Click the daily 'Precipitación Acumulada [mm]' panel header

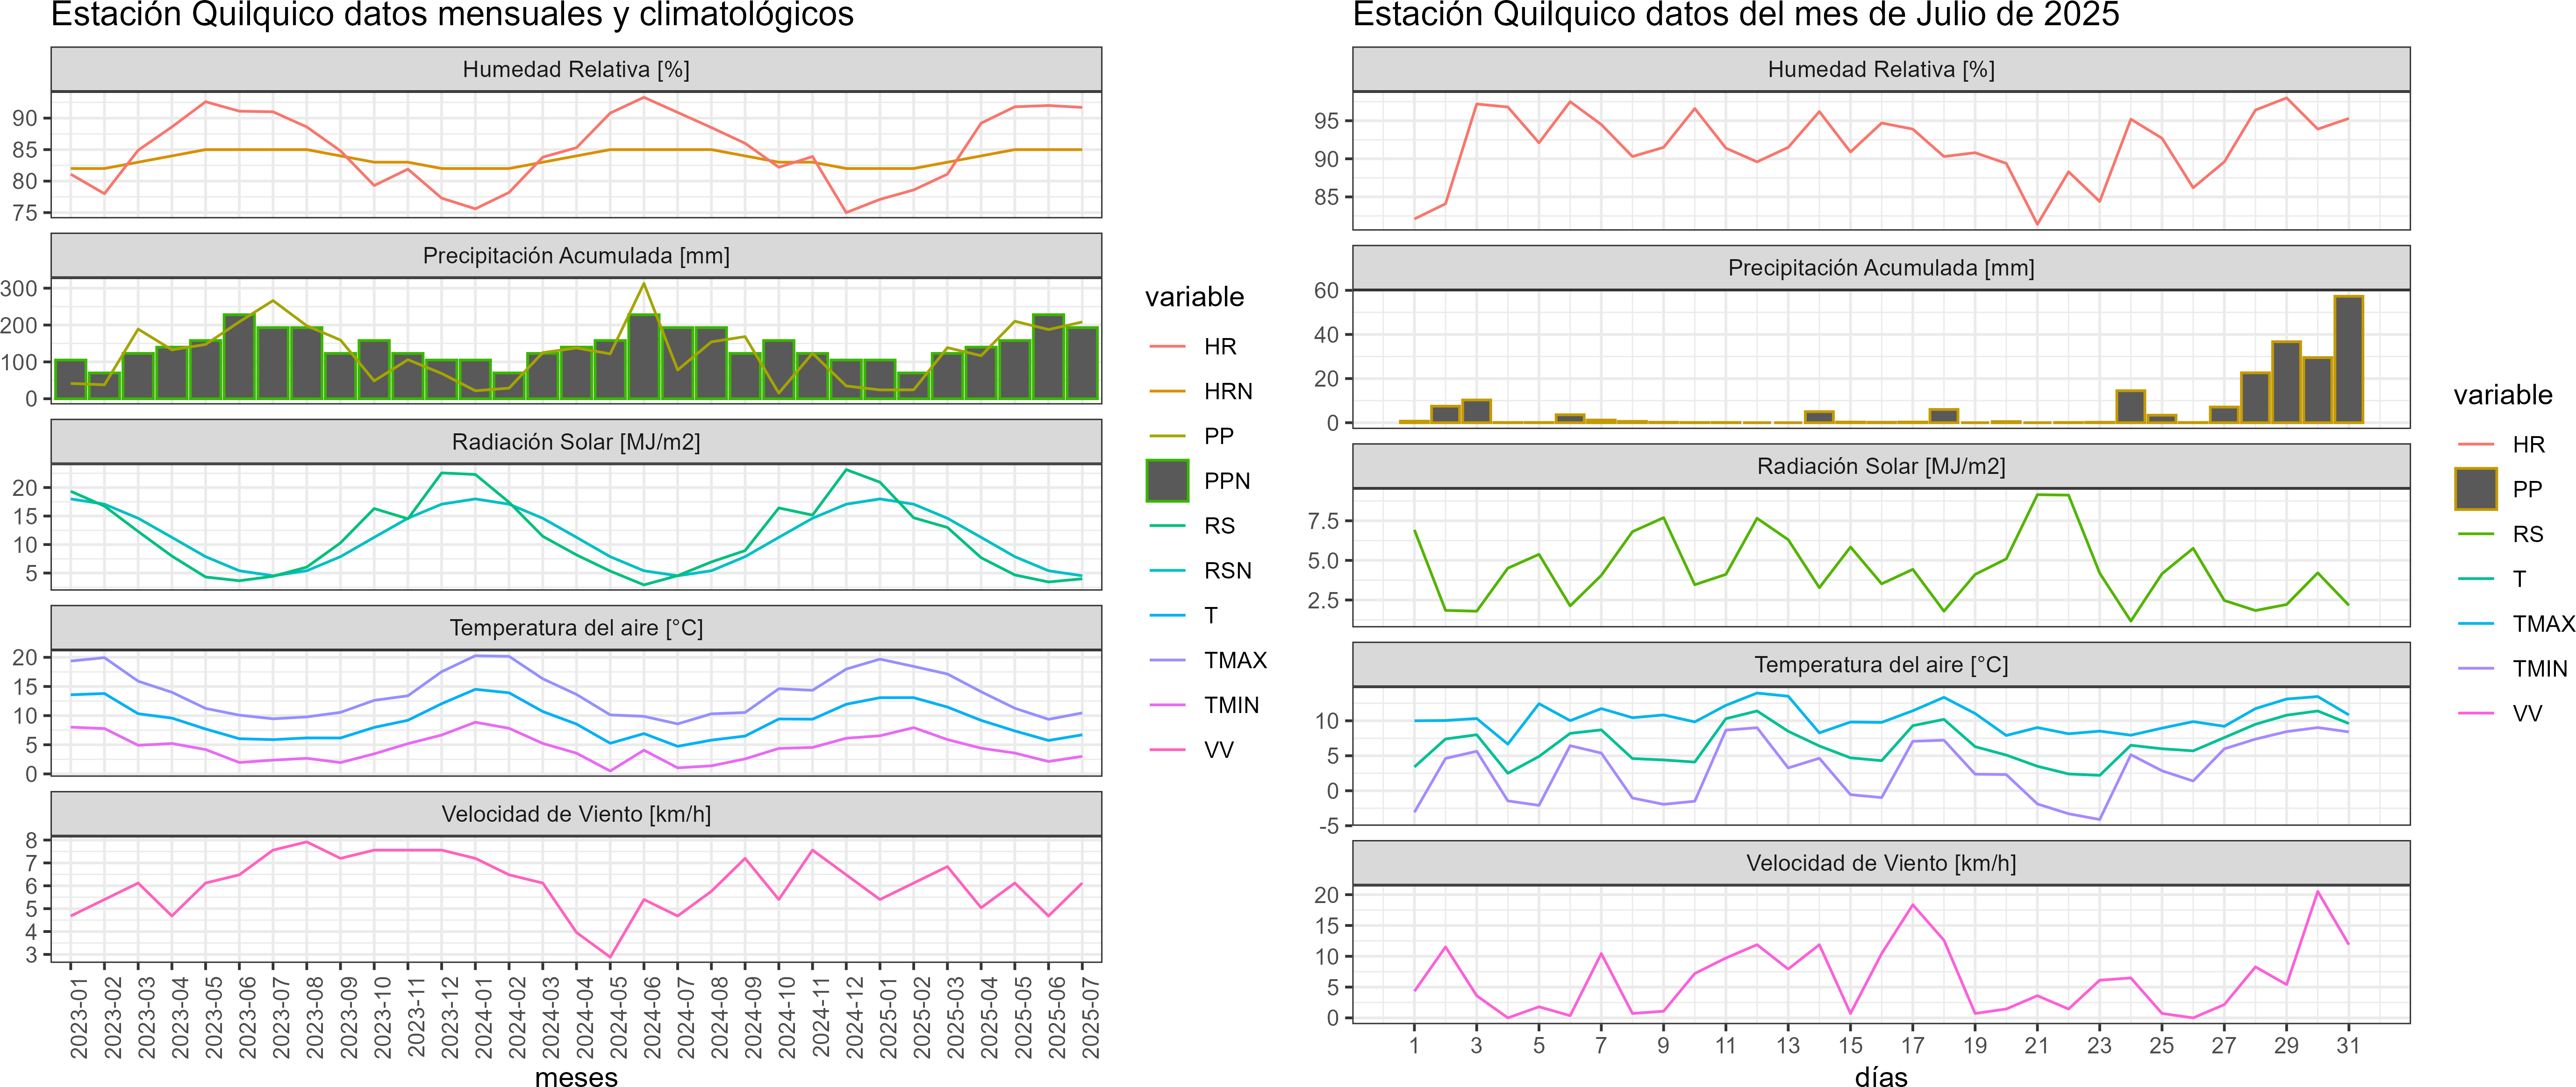point(1881,268)
